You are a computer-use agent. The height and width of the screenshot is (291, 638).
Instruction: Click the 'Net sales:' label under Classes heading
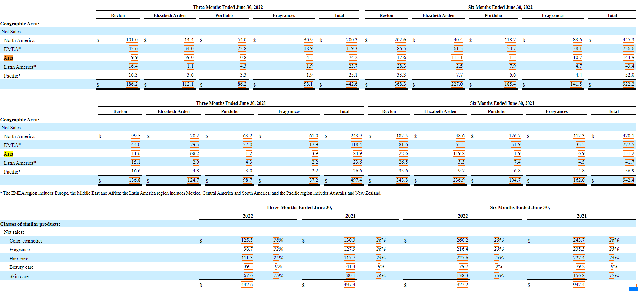point(14,232)
